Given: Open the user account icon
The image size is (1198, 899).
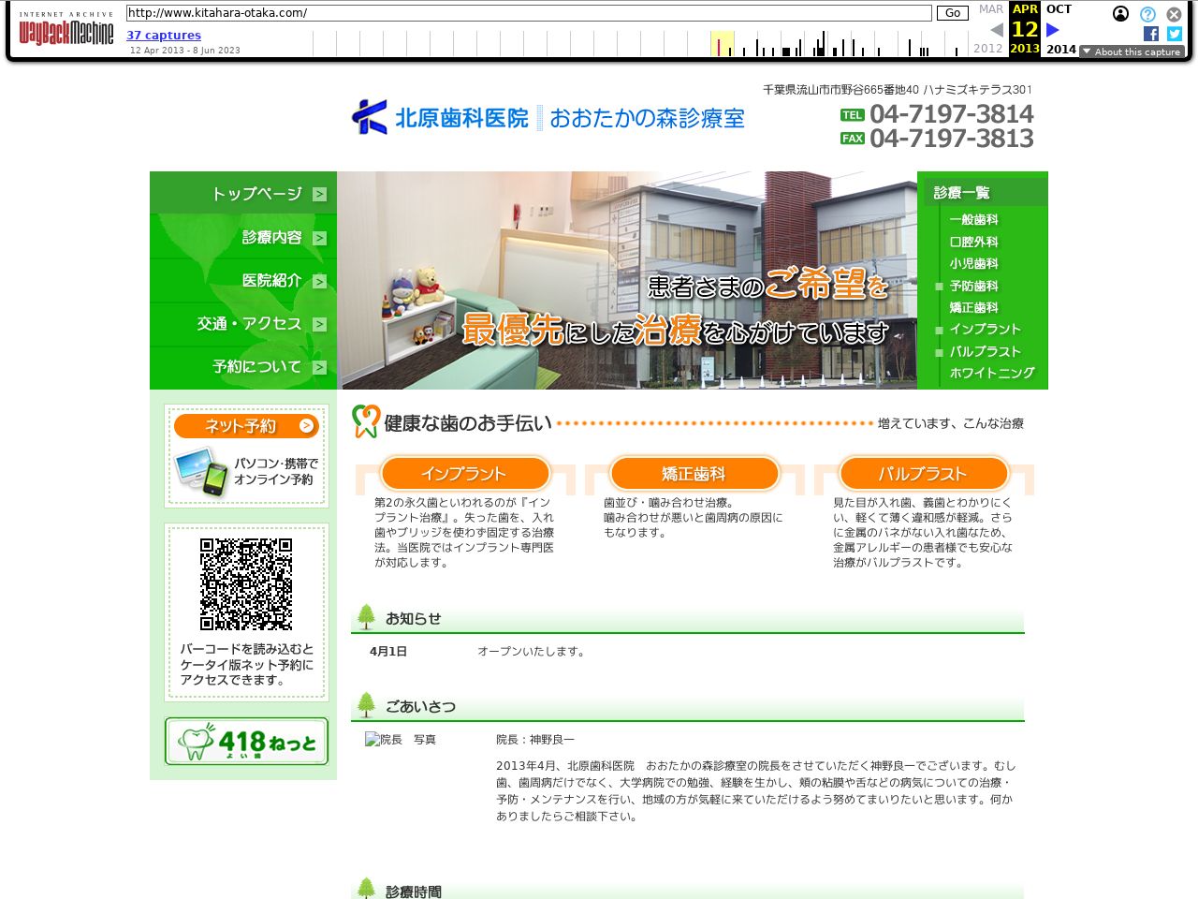Looking at the screenshot, I should [1120, 14].
